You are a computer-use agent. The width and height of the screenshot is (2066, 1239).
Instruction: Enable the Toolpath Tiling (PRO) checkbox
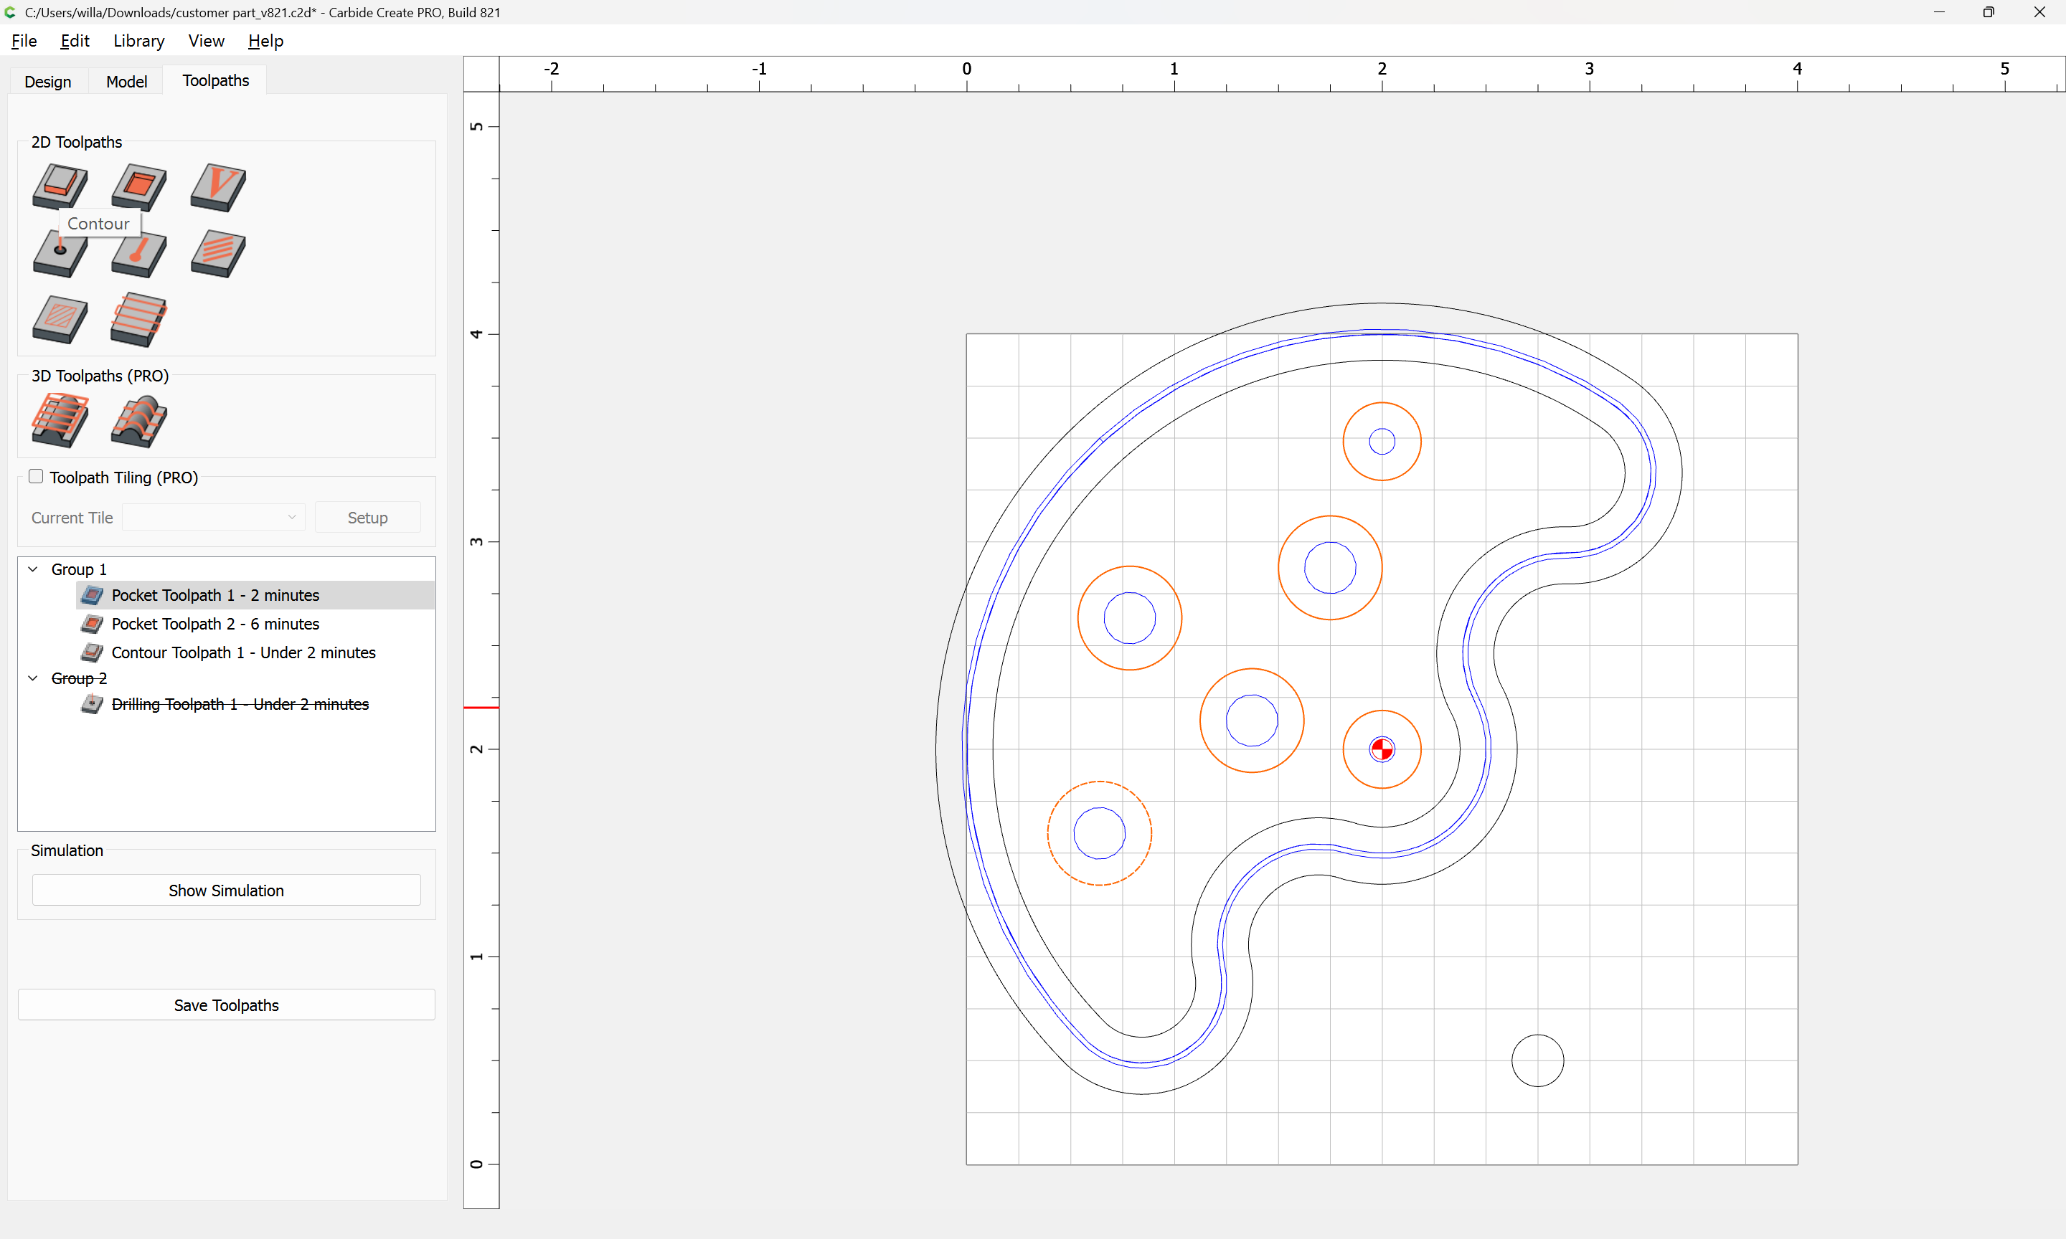click(36, 476)
